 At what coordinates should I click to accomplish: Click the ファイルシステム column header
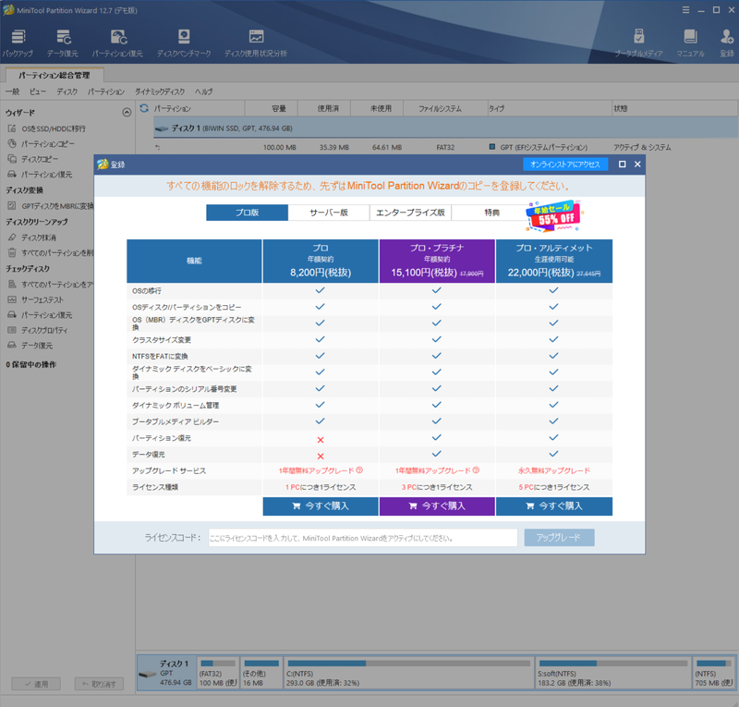445,108
